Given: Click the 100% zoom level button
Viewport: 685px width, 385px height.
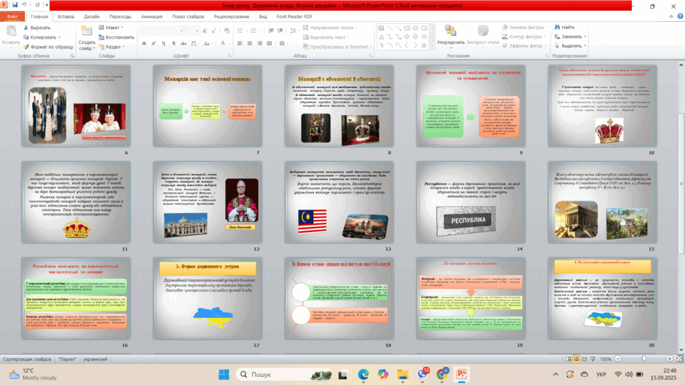Looking at the screenshot, I should (x=606, y=360).
